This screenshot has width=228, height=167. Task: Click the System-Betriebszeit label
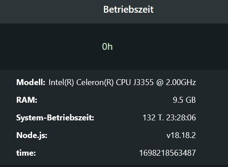coord(55,118)
